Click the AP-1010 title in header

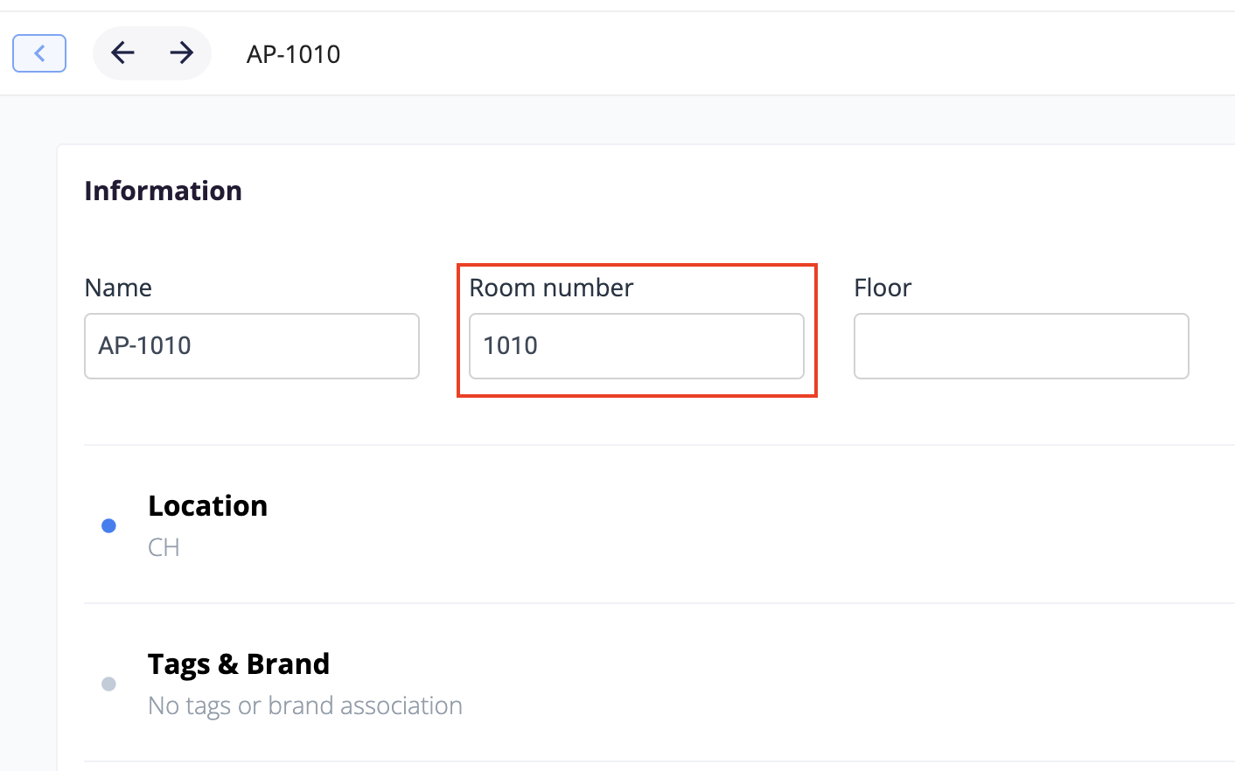tap(293, 54)
